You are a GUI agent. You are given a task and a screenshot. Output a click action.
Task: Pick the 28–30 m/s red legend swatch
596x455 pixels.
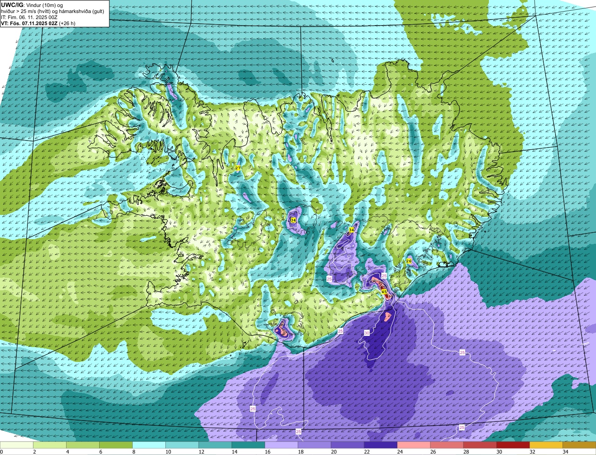[x=480, y=445]
